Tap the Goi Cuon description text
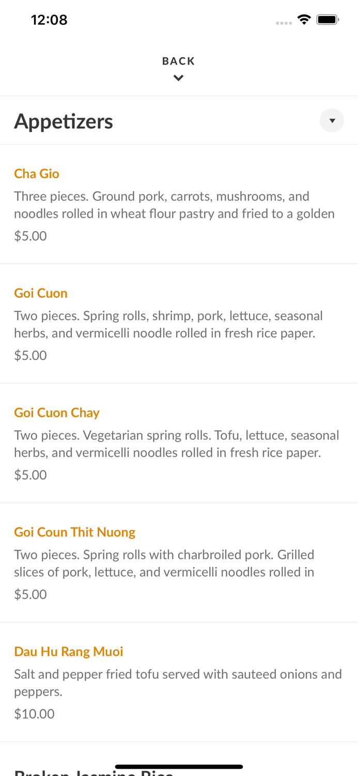The height and width of the screenshot is (776, 358). pyautogui.click(x=168, y=324)
